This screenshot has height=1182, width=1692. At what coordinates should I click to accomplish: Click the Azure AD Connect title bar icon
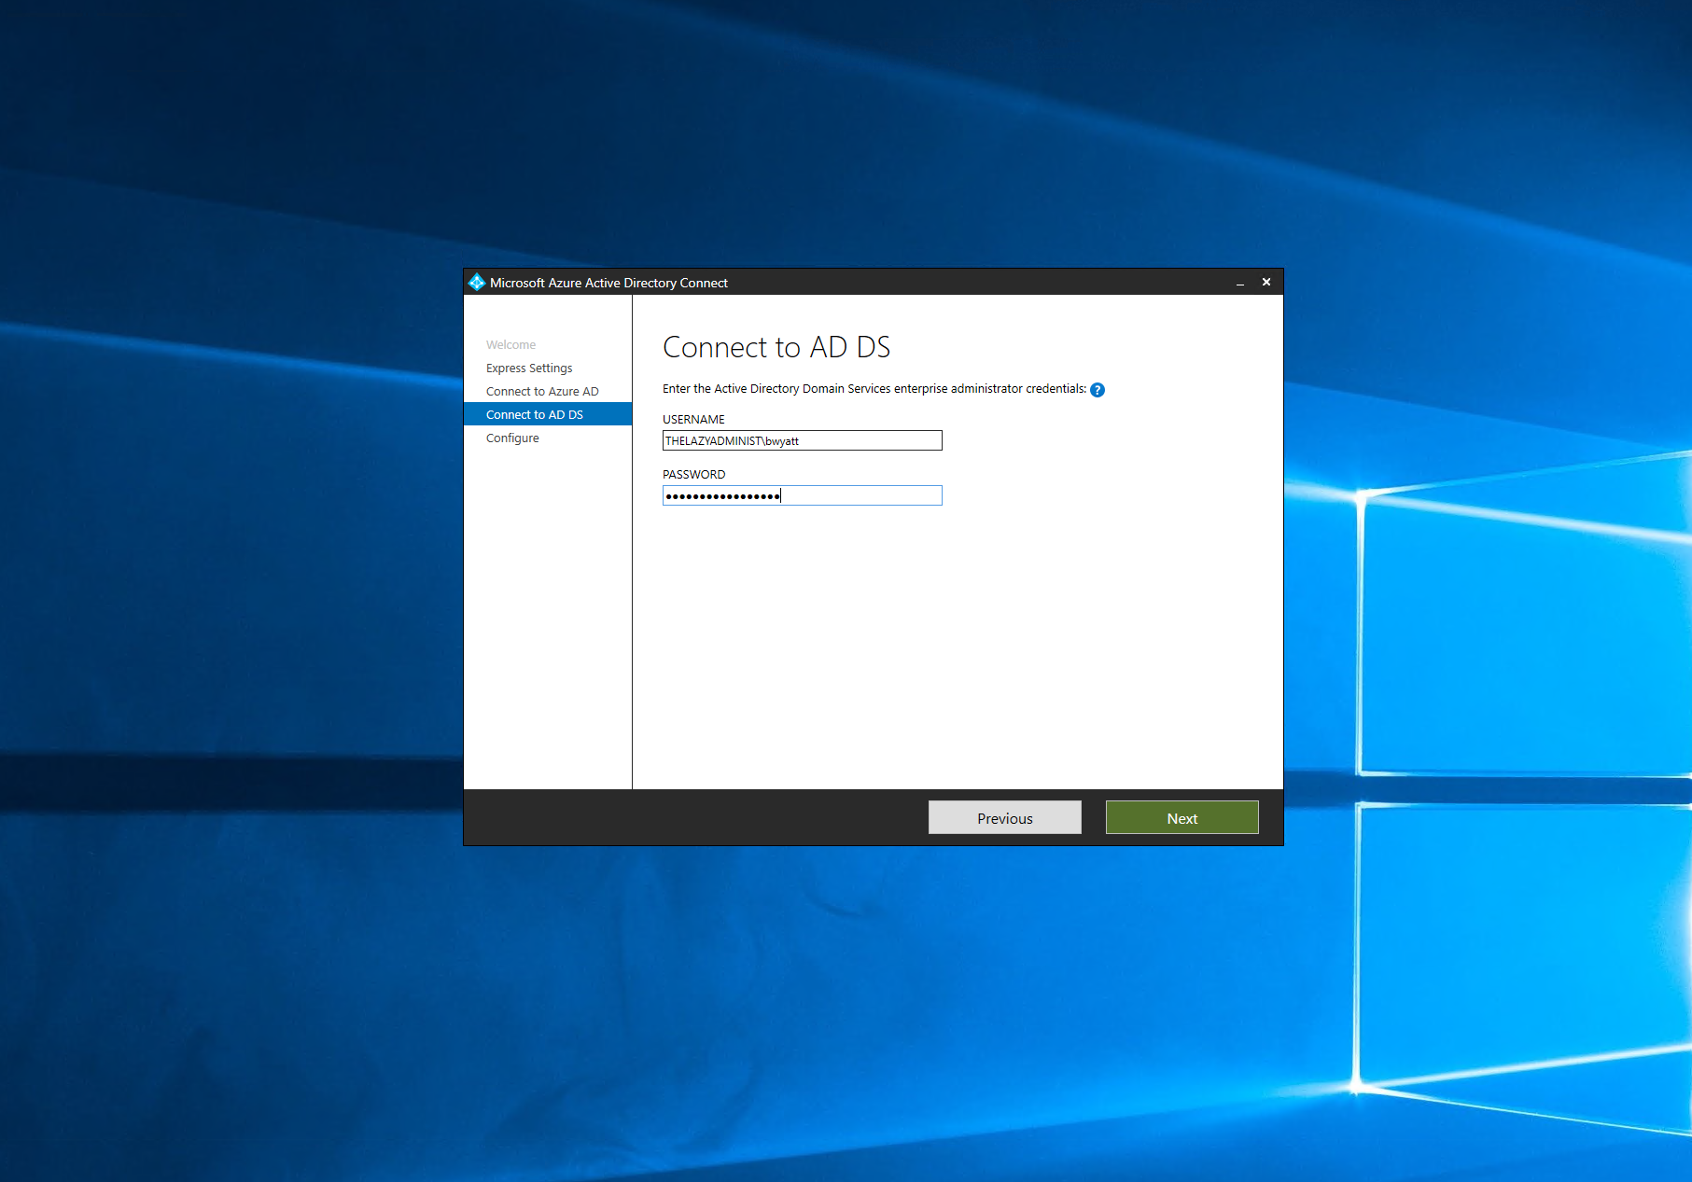pos(477,282)
